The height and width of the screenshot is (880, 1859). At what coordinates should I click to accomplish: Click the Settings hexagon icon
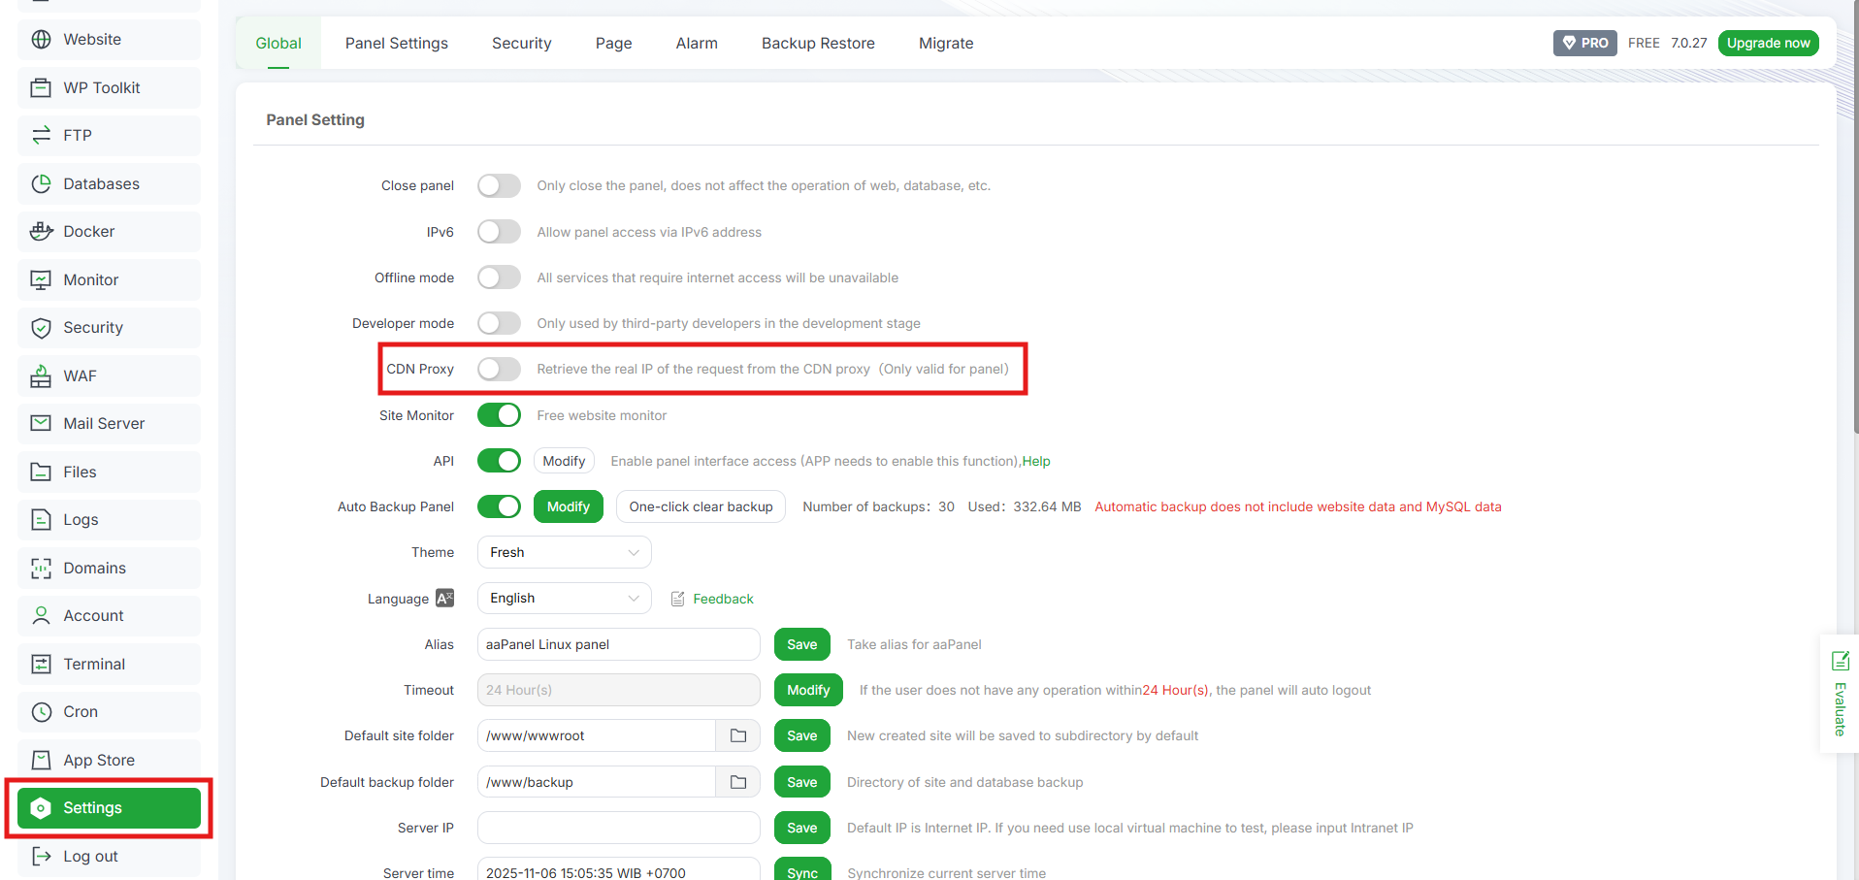coord(41,808)
